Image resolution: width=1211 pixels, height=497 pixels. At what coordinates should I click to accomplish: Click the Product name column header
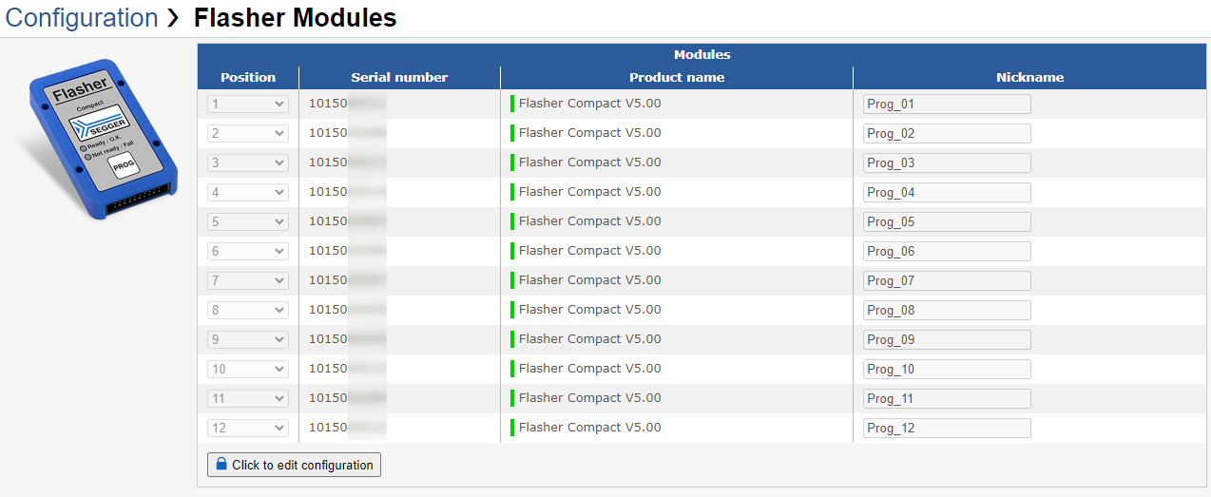676,78
